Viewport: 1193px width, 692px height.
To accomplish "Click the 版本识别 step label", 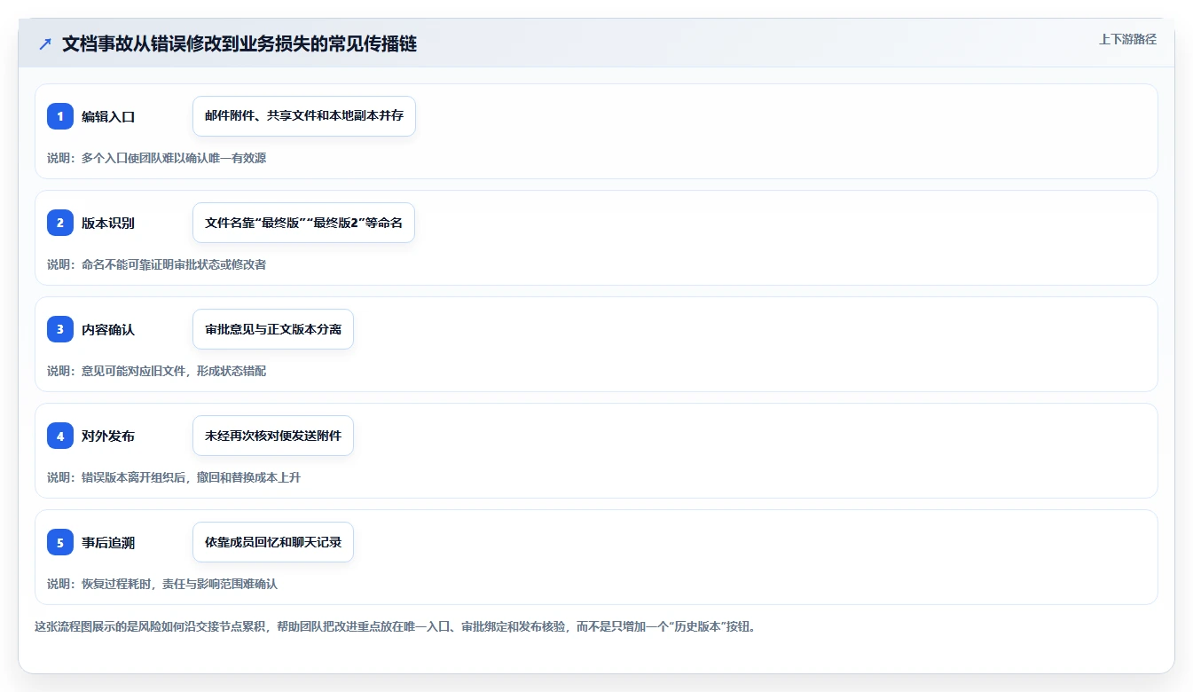I will click(108, 223).
